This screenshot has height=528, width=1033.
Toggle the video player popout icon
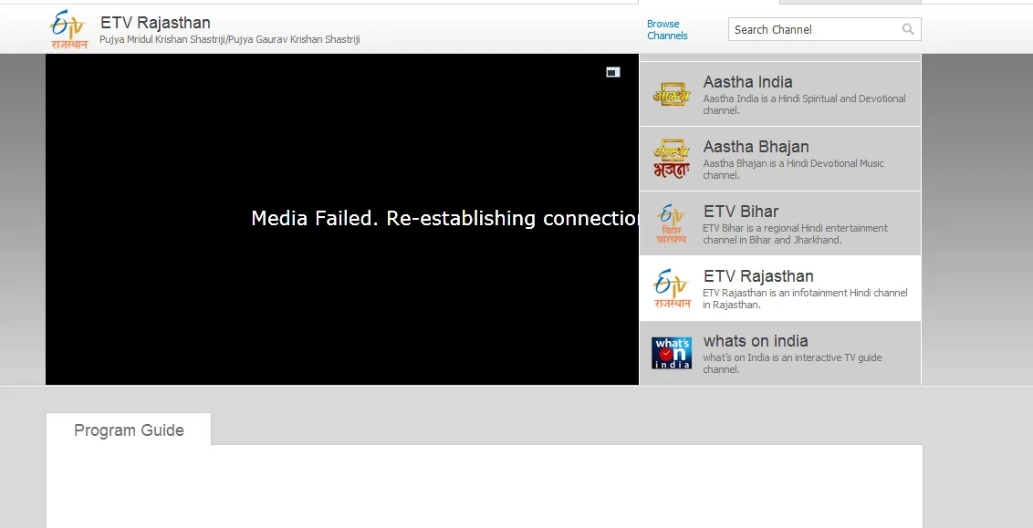coord(612,72)
